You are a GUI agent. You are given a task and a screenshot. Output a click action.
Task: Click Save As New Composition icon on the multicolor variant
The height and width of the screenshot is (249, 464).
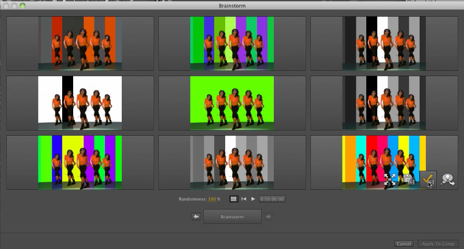(409, 180)
